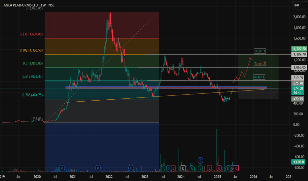308x181 pixels.
Task: Click the first red earnings marker after Jul 2023
Action: point(173,168)
